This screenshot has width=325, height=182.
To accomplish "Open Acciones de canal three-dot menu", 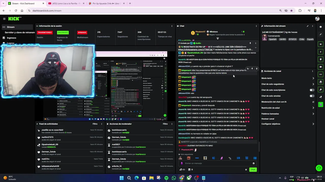I will click(x=313, y=71).
